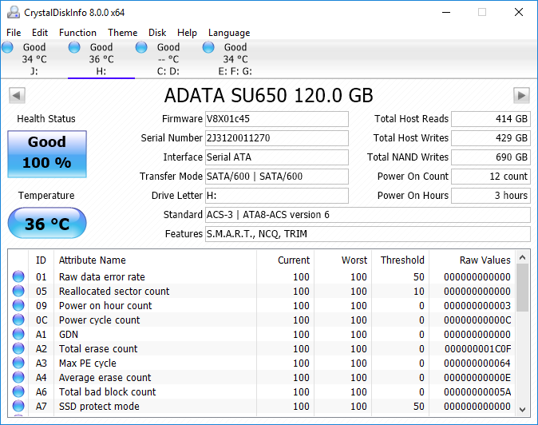Viewport: 538px width, 425px height.
Task: Click Power On Count value 12 count
Action: point(491,177)
